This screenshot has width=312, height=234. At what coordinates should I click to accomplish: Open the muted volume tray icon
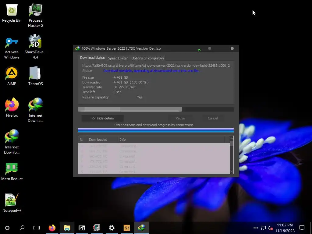coord(270,228)
